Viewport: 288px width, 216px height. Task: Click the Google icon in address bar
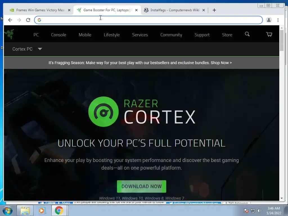tap(39, 20)
